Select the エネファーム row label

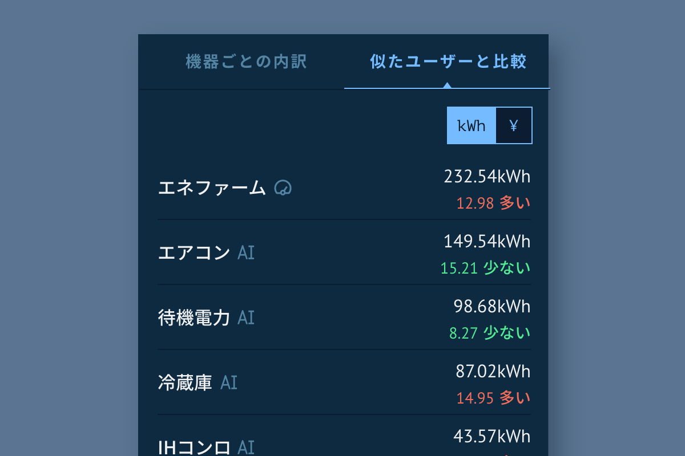[212, 188]
